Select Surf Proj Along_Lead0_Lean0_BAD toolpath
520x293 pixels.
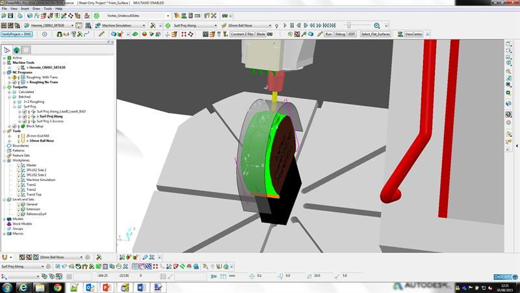61,111
